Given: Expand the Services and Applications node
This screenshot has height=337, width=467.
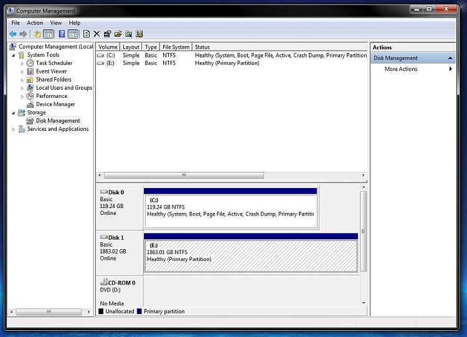Looking at the screenshot, I should (14, 130).
